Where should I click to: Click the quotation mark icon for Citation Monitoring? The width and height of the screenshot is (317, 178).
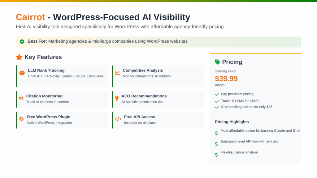pyautogui.click(x=21, y=98)
